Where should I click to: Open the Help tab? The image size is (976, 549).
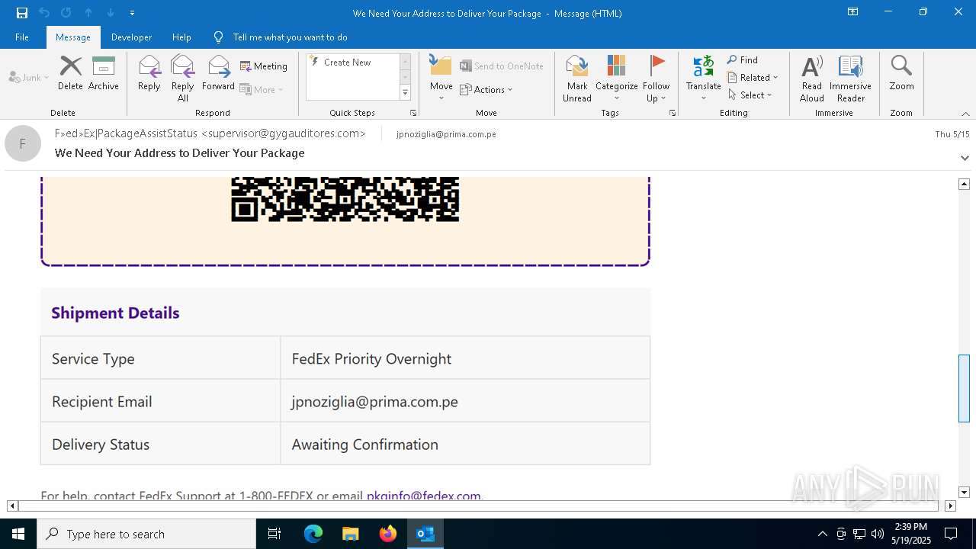181,37
